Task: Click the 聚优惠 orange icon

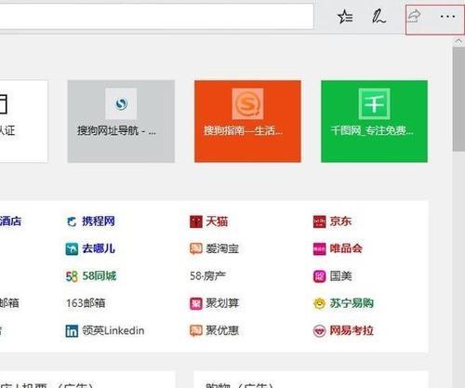Action: pyautogui.click(x=196, y=331)
